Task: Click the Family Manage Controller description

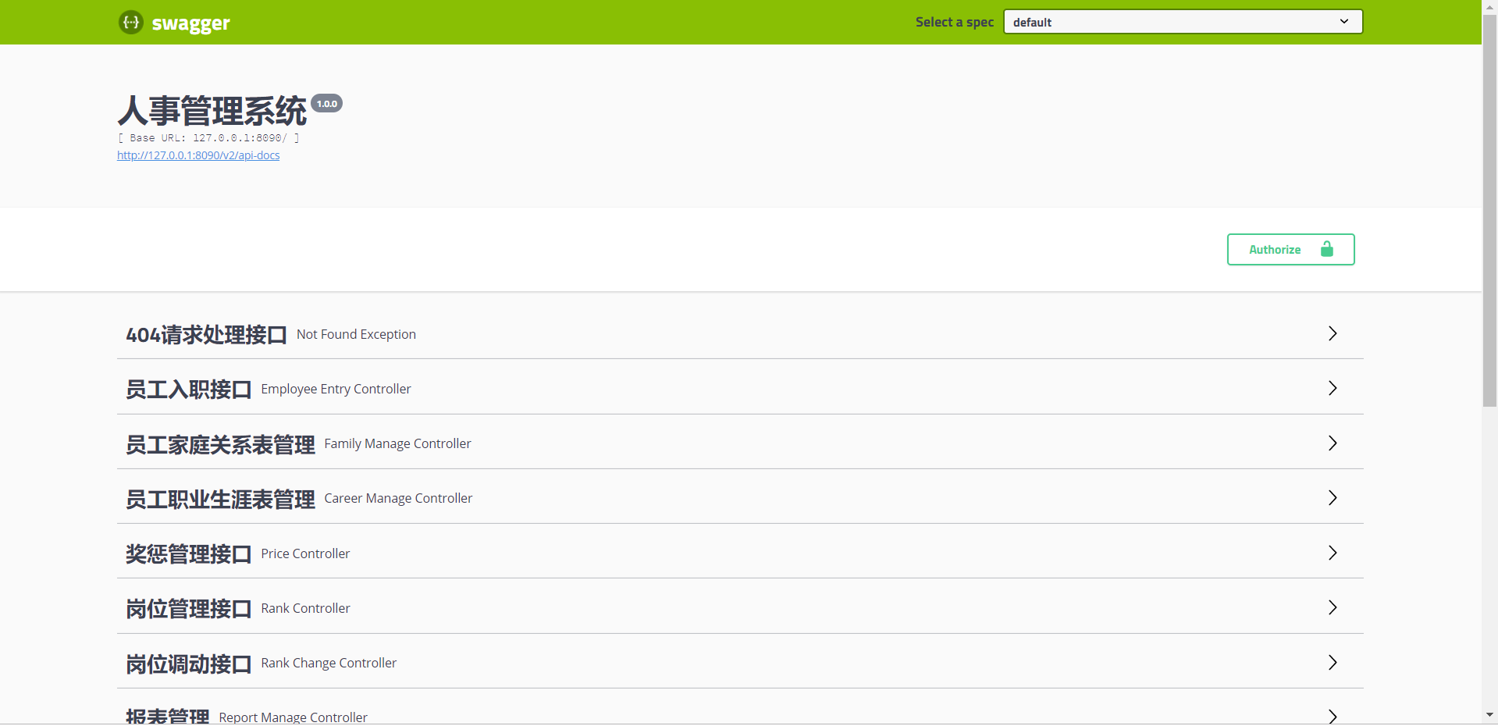Action: point(397,443)
